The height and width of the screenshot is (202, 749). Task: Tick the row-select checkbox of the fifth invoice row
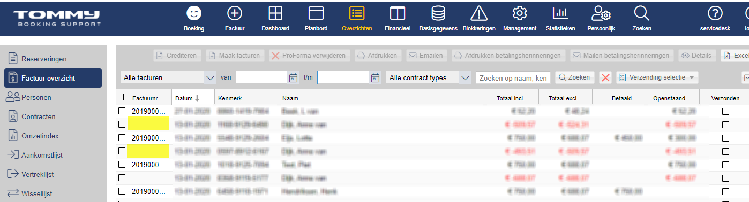point(122,164)
